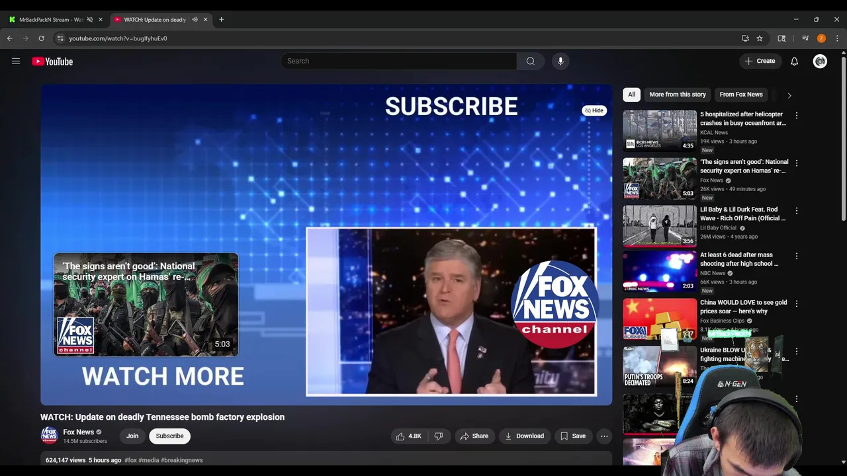Select the More from this story chip
Screen dimensions: 847x476
point(678,95)
